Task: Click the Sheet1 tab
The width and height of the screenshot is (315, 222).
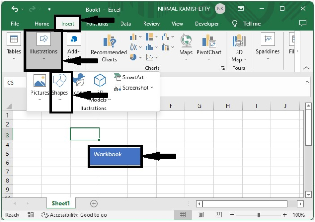Action: [61, 203]
